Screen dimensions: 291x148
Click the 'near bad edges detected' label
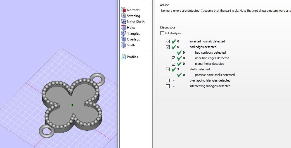click(212, 58)
